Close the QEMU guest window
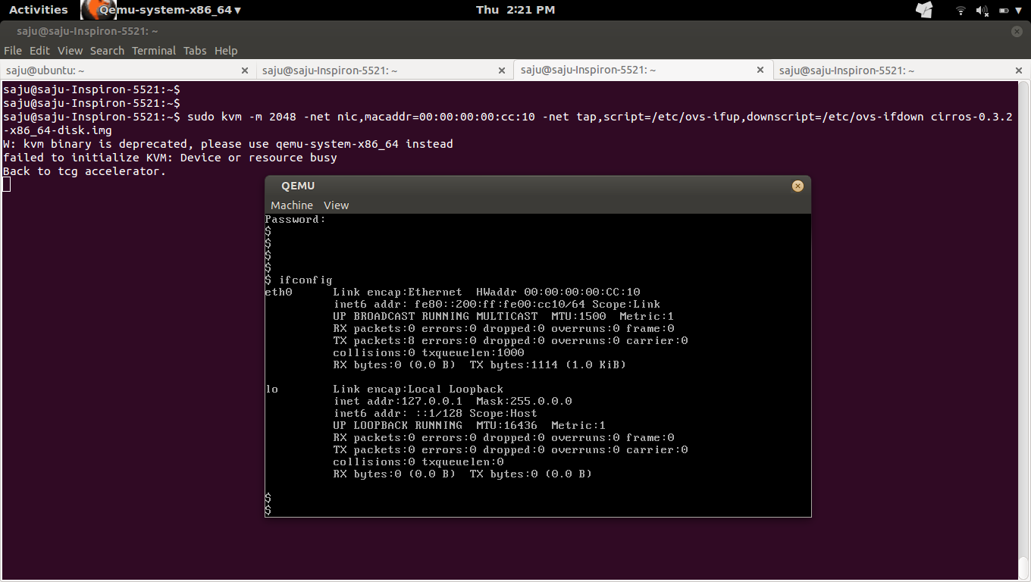 pos(797,185)
